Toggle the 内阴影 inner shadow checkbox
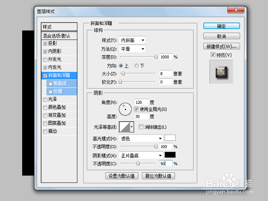The height and width of the screenshot is (201, 268). pyautogui.click(x=45, y=52)
